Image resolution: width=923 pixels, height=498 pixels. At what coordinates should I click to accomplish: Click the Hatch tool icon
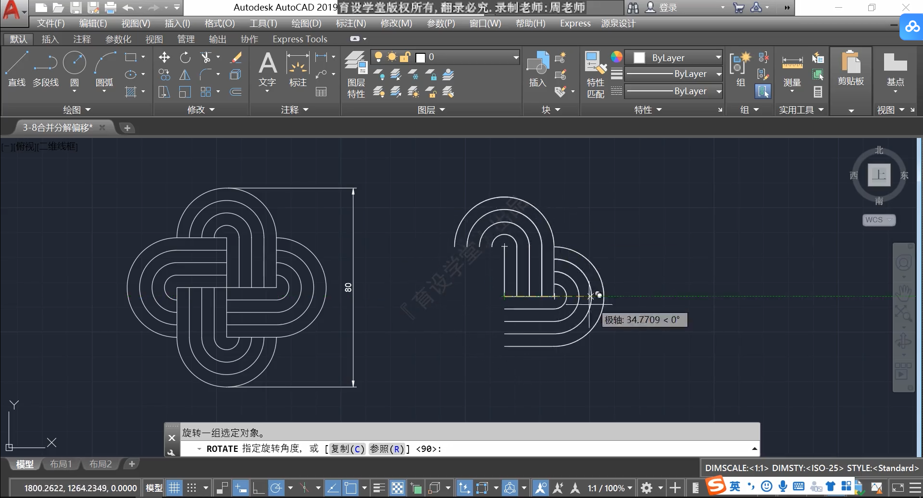click(131, 92)
